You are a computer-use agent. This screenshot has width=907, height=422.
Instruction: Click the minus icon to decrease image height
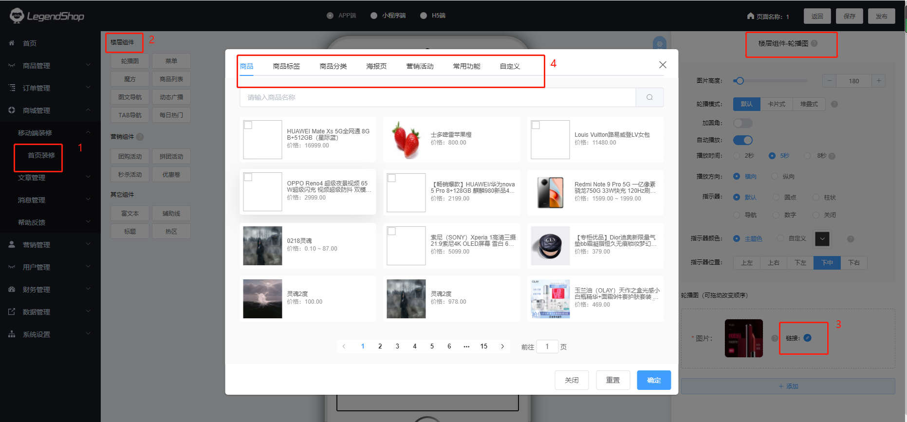coord(829,81)
